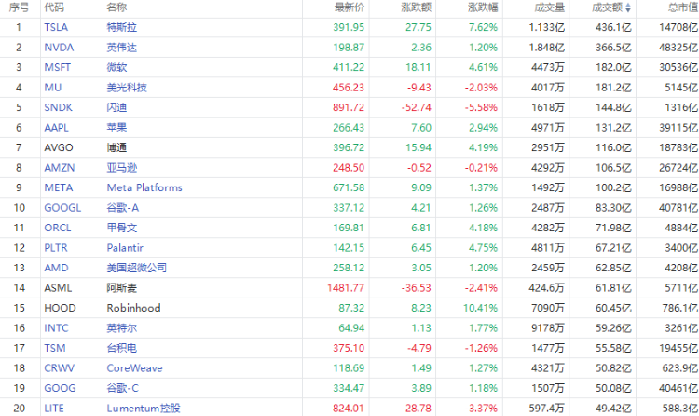
Task: Open the 台积电 stock name link
Action: 122,348
